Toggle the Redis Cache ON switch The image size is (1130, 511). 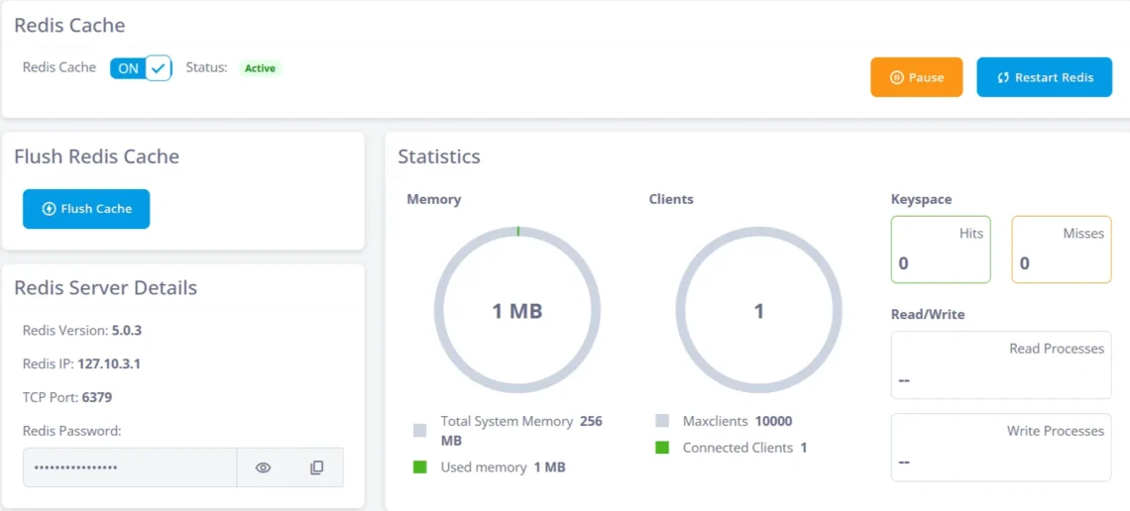click(140, 68)
